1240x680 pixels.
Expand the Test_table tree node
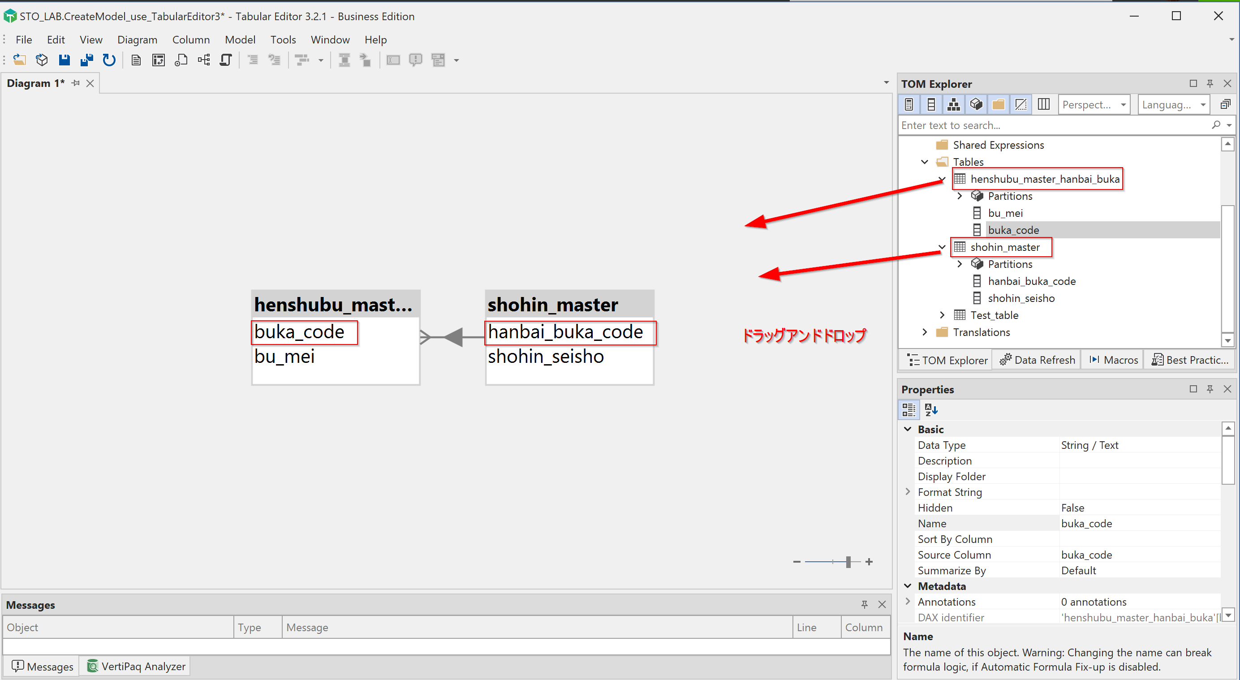942,315
